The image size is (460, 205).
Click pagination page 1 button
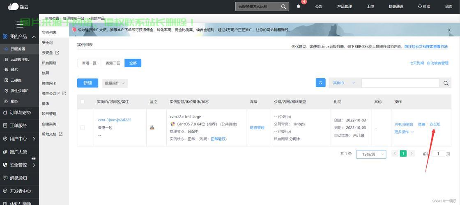[x=403, y=153]
